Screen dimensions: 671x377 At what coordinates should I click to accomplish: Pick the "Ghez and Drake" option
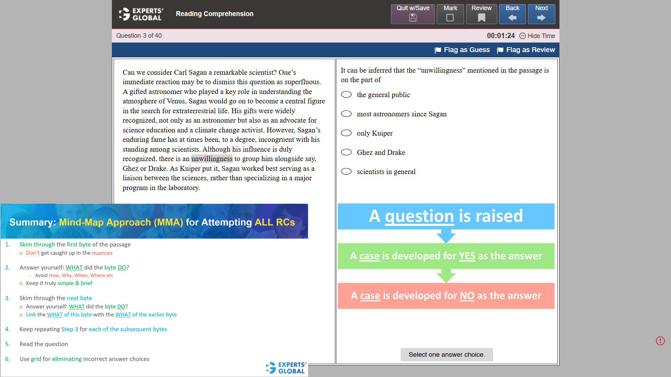pos(346,152)
